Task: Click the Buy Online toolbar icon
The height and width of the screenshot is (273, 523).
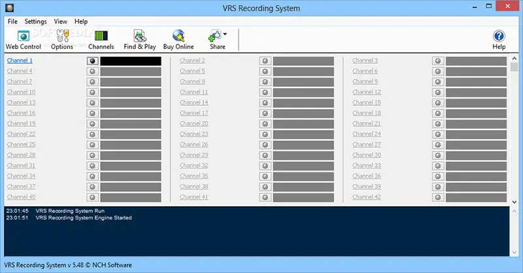Action: 178,36
